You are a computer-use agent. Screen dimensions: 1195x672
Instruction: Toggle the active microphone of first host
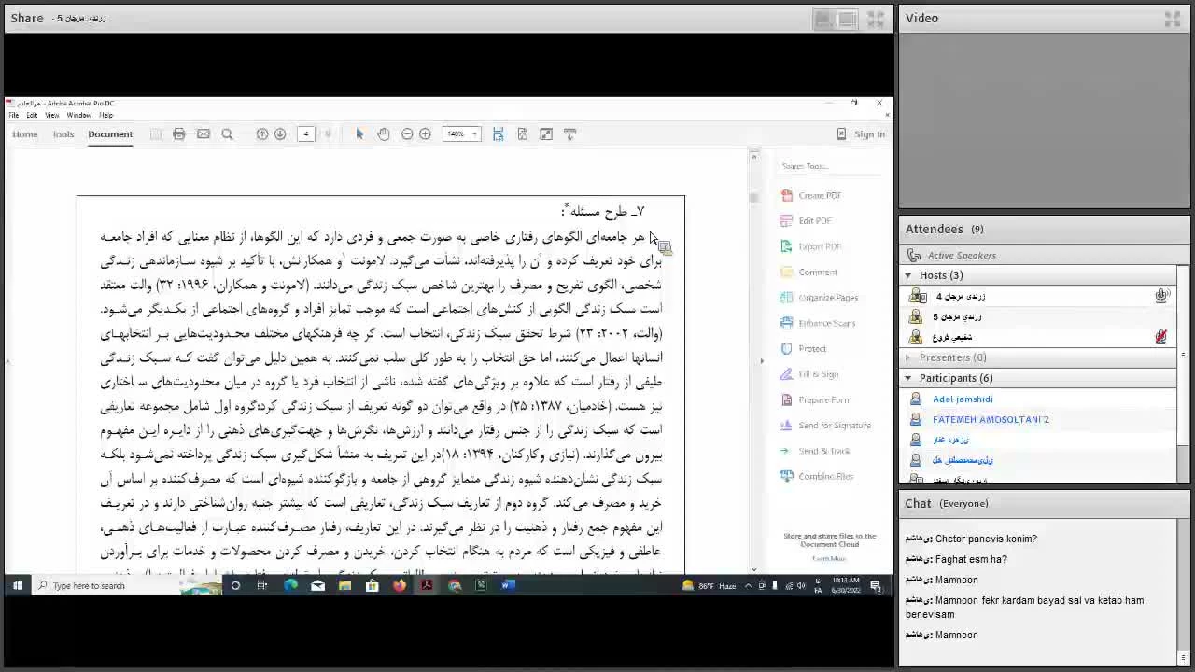pos(1160,296)
